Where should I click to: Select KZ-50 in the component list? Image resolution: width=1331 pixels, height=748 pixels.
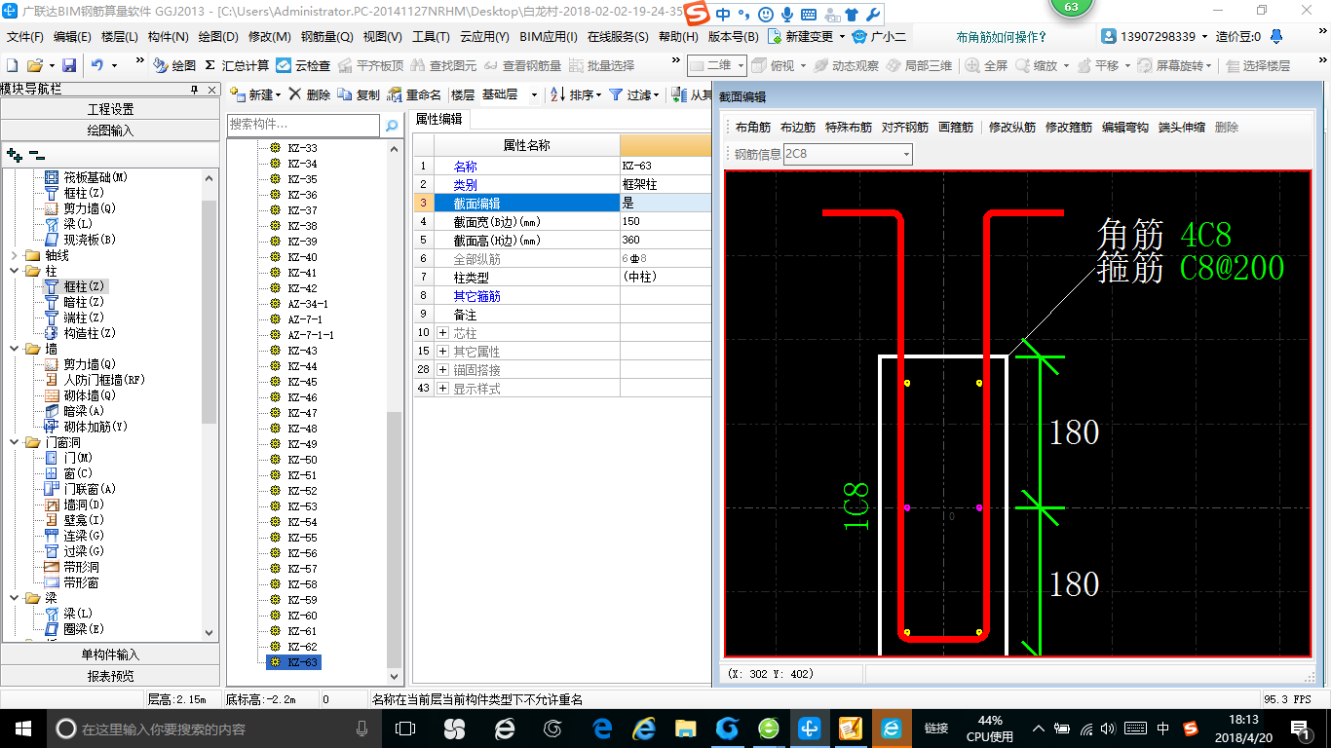tap(302, 460)
